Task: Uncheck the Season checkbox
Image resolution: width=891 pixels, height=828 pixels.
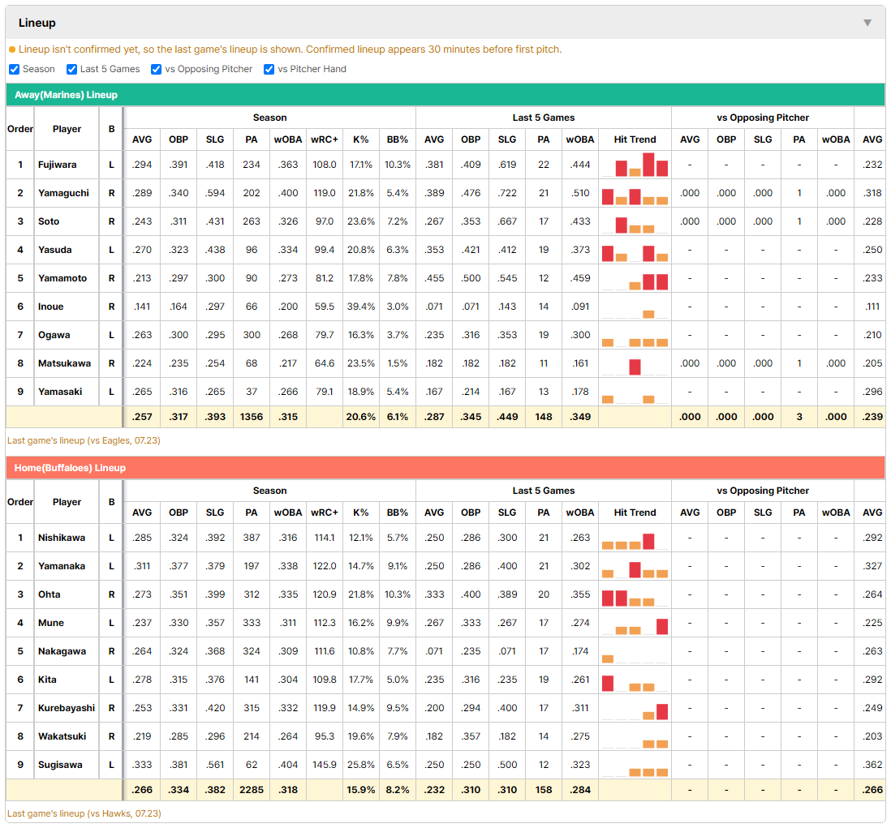Action: coord(15,69)
